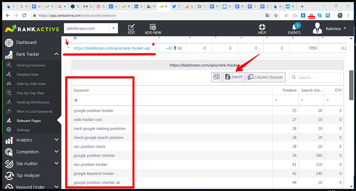This screenshot has width=356, height=191.
Task: Open Rank Tracker Settings
Action: (32, 130)
